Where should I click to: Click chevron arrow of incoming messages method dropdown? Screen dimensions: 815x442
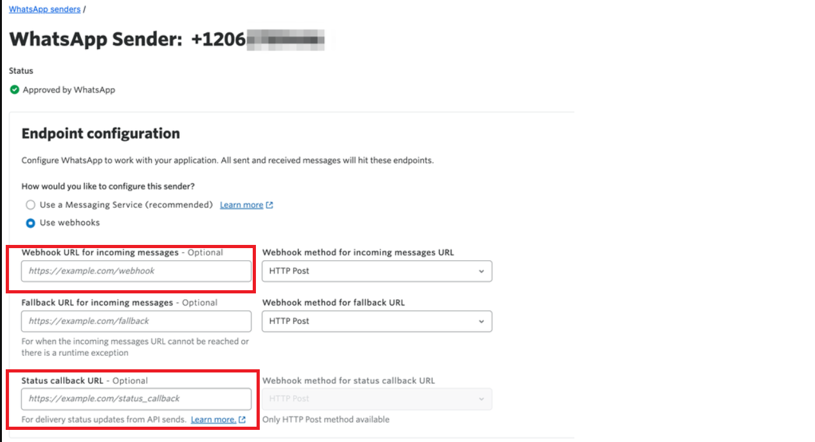[481, 271]
